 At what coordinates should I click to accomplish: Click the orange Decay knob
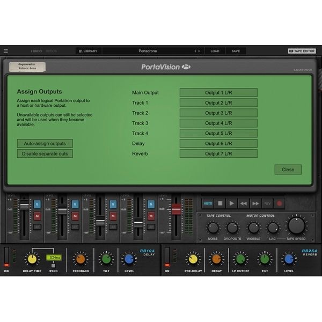[216, 259]
